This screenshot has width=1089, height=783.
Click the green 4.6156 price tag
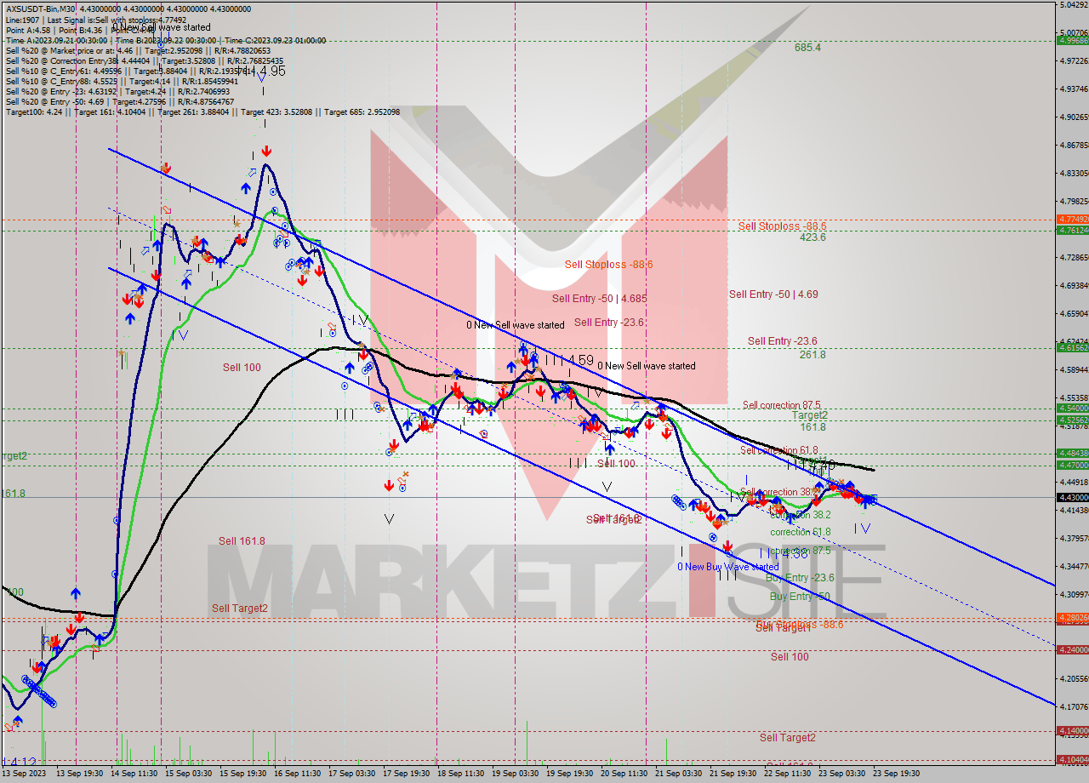pos(1072,347)
